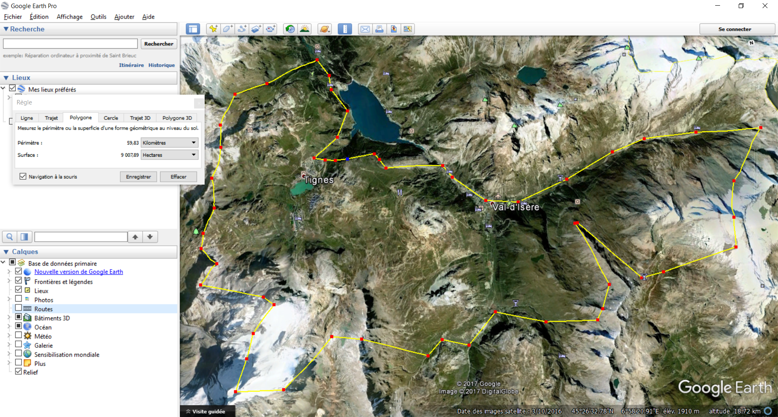Enable the Routes layer checkbox
The height and width of the screenshot is (417, 778).
coord(19,308)
